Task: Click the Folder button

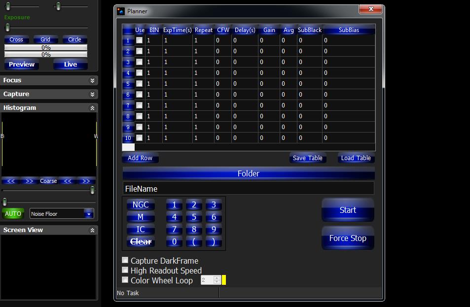Action: click(249, 173)
